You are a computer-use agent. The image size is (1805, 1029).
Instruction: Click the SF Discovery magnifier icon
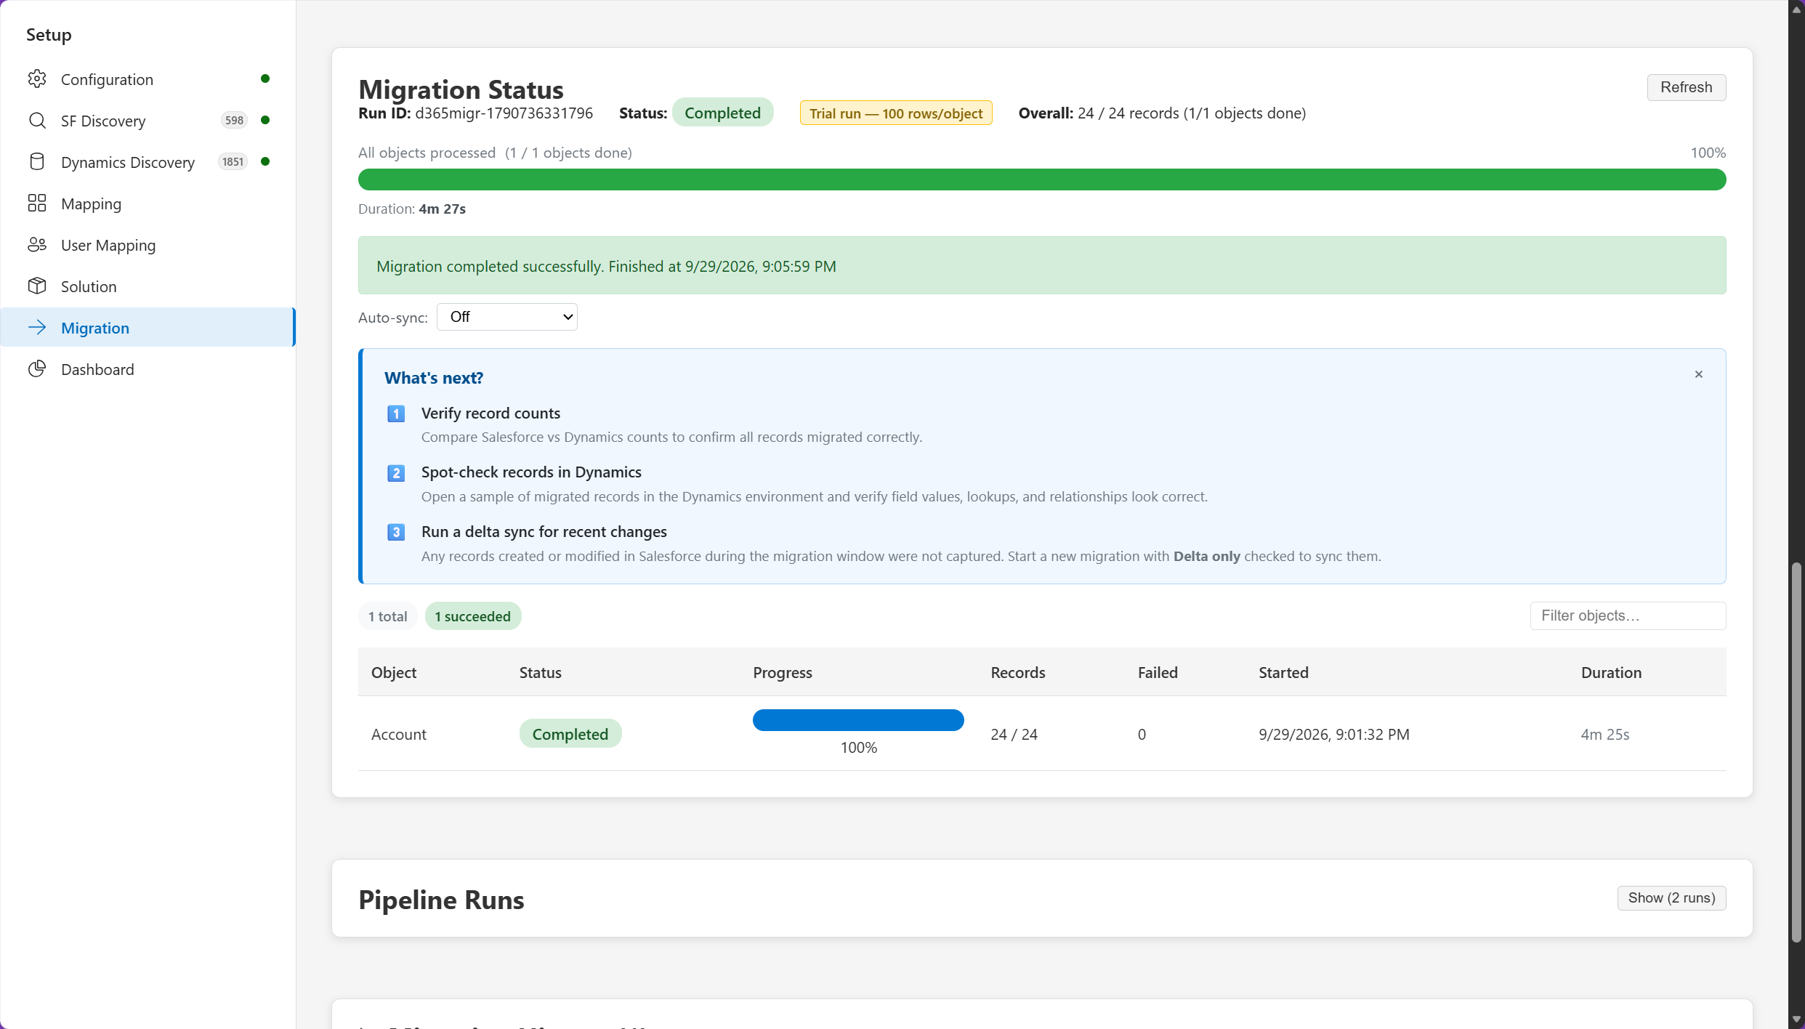(37, 120)
